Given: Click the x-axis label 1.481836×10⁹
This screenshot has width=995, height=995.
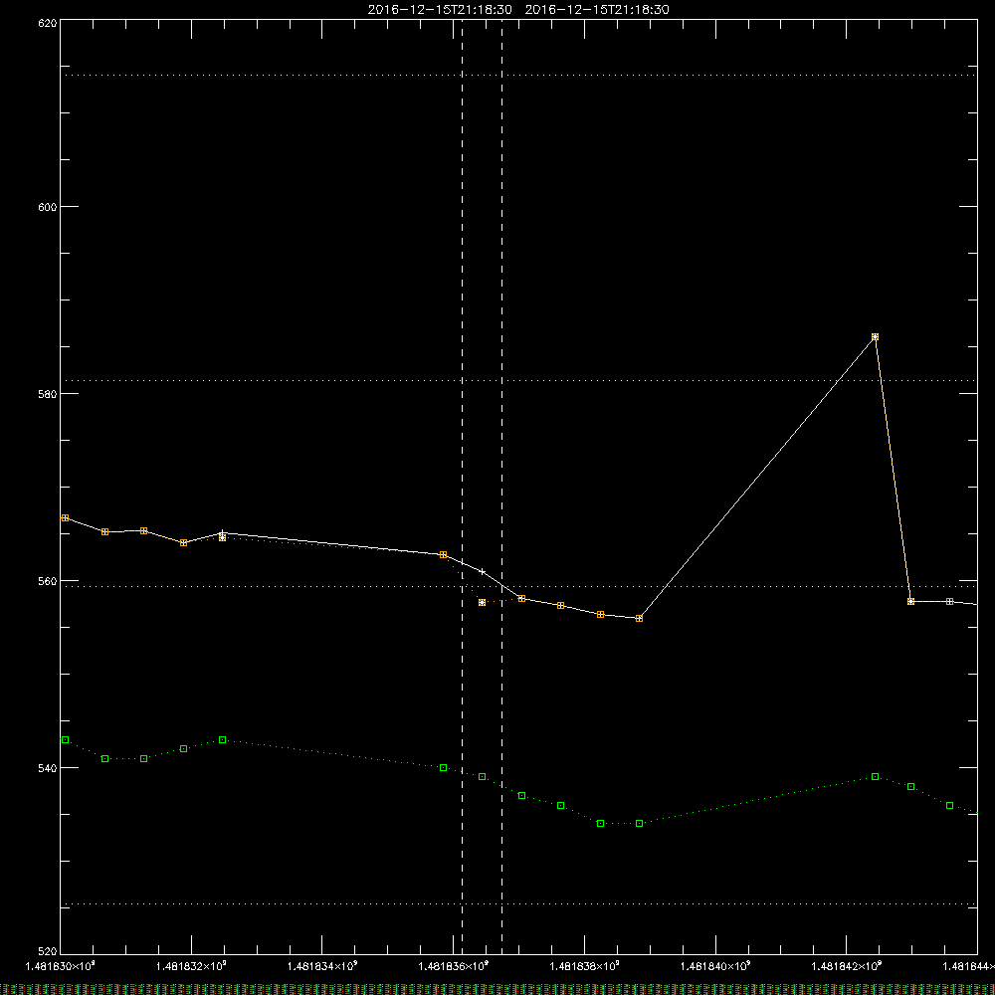Looking at the screenshot, I should (453, 966).
